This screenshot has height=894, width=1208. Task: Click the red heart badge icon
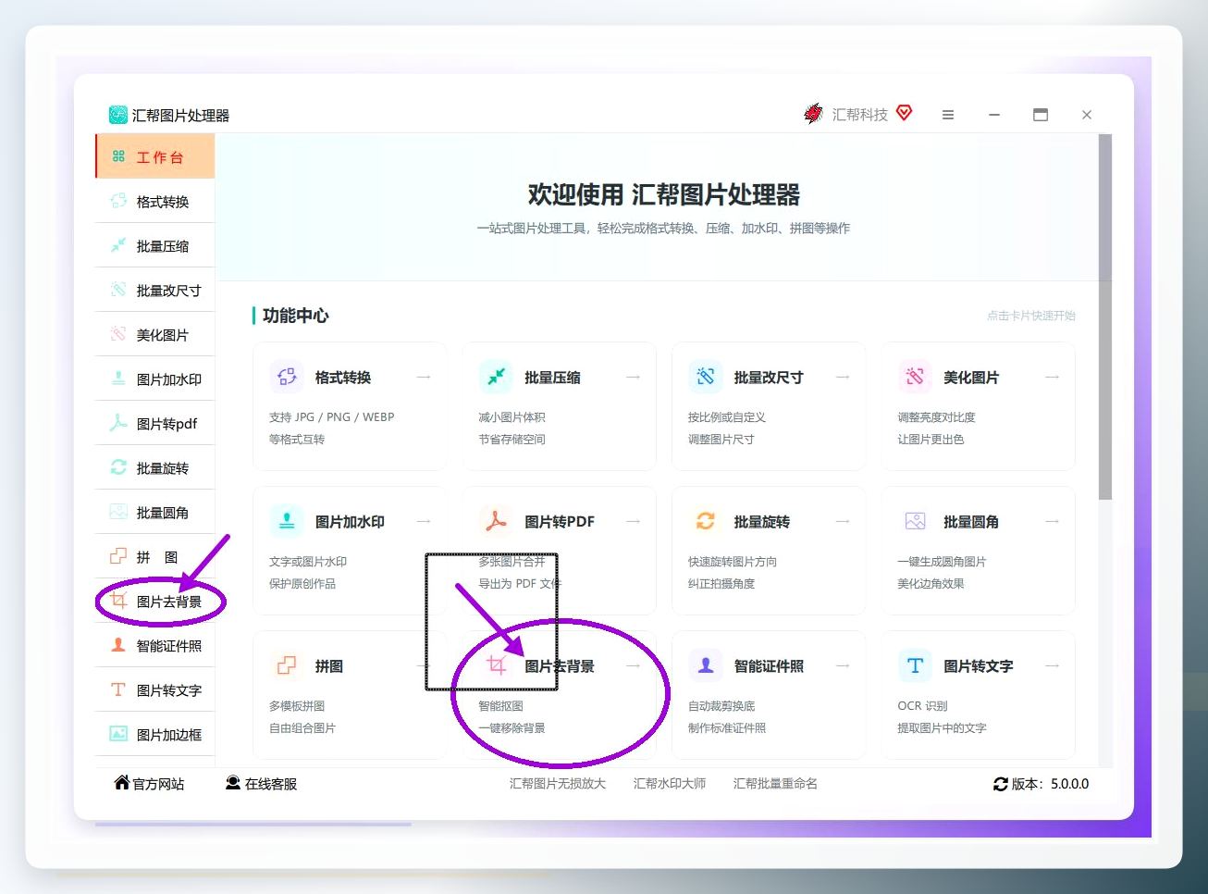coord(905,113)
